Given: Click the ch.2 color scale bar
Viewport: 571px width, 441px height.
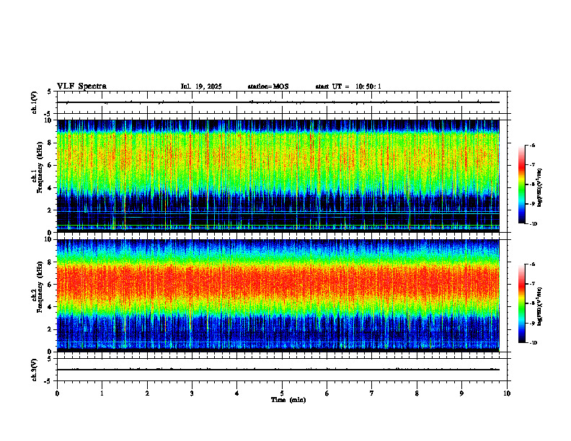Looking at the screenshot, I should 521,303.
